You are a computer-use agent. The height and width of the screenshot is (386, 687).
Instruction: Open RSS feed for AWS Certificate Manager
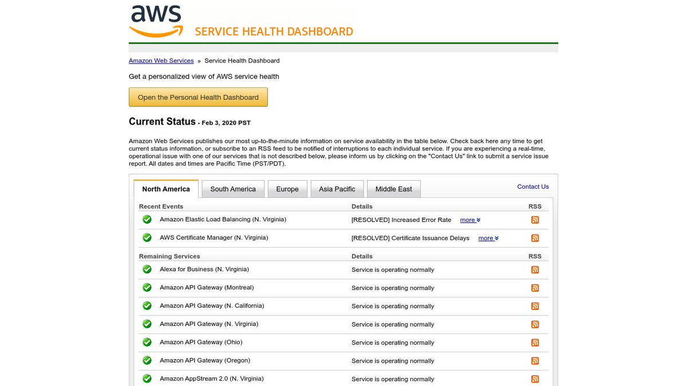535,238
